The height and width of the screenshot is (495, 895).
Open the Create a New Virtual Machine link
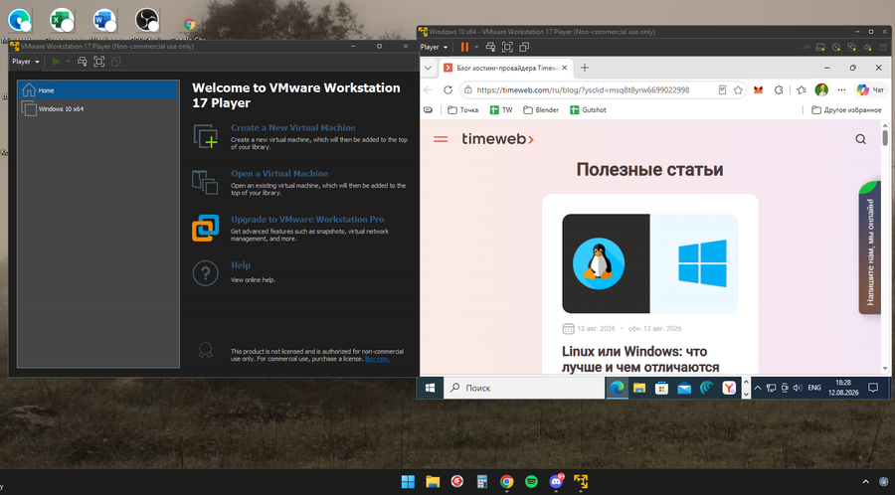pyautogui.click(x=292, y=128)
